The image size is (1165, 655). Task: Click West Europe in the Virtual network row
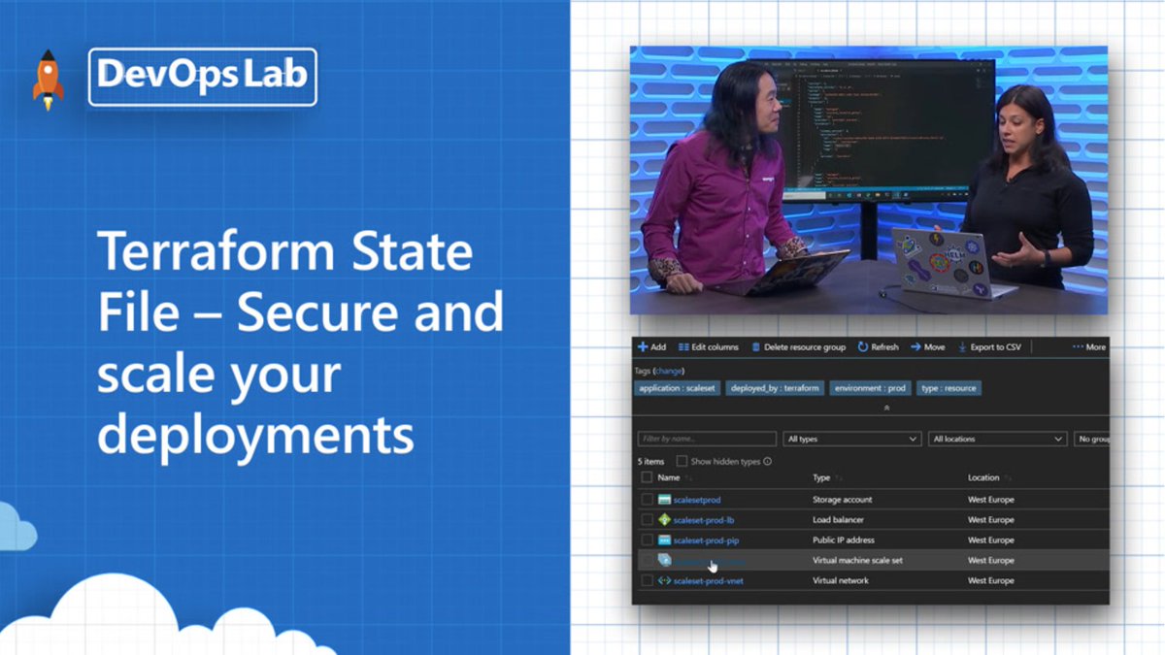[991, 581]
